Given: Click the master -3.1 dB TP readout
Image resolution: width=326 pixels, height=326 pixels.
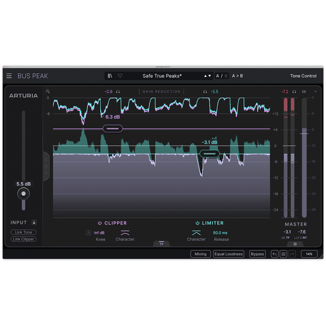Looking at the screenshot, I should pos(287,232).
